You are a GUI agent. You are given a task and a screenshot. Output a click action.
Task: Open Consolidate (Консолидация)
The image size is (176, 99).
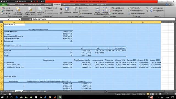click(x=116, y=11)
